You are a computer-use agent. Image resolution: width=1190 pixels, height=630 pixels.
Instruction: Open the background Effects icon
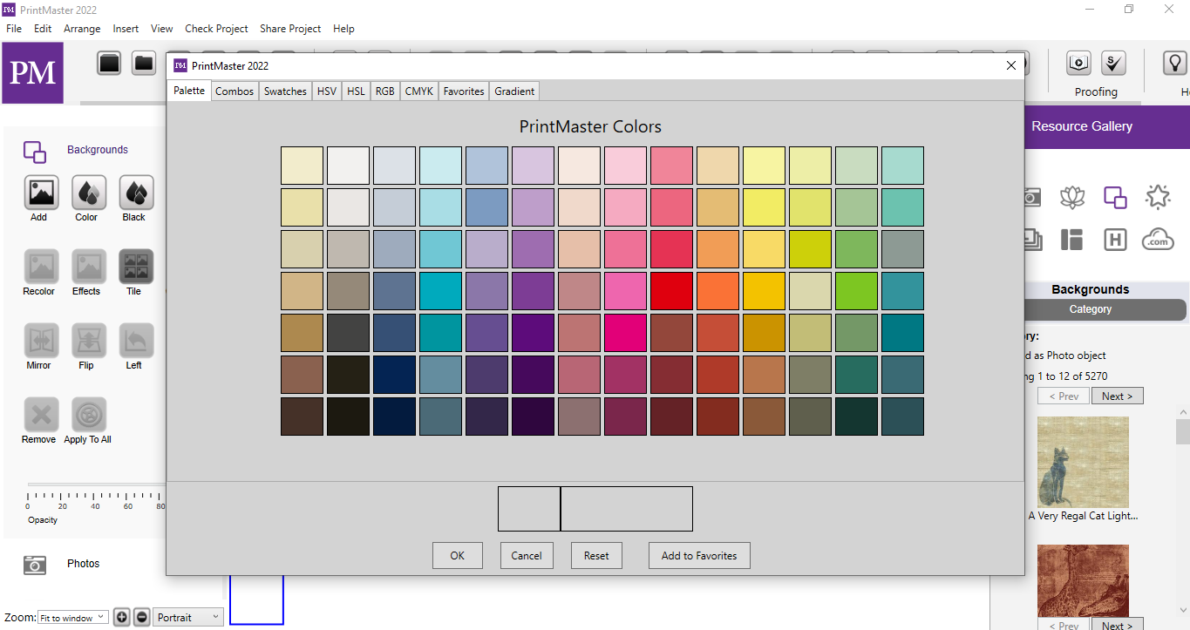click(x=89, y=267)
